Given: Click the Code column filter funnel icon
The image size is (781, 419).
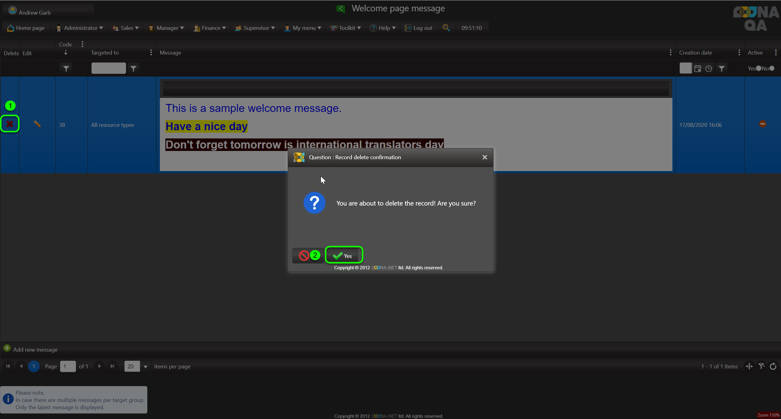Looking at the screenshot, I should (66, 69).
